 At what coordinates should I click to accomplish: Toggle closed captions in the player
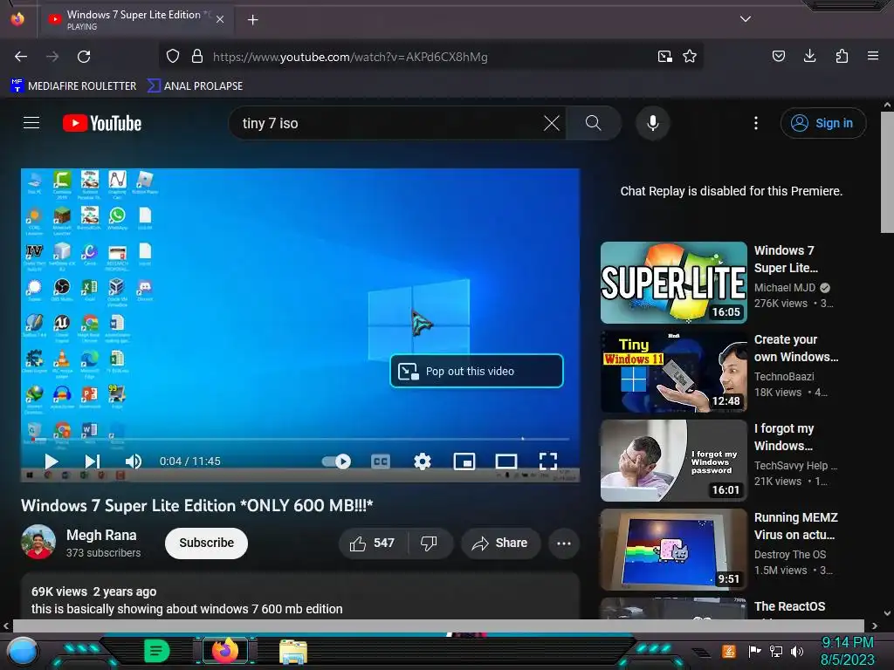pyautogui.click(x=381, y=461)
